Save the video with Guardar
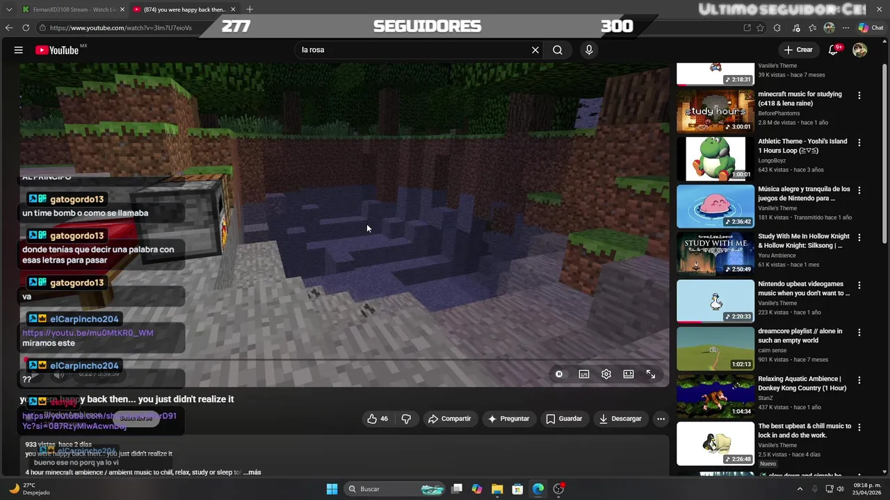The image size is (890, 500). [x=564, y=419]
